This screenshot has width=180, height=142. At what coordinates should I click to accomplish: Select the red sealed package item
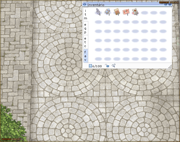pos(135,12)
